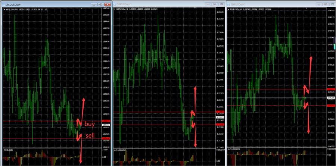Click the XAUUSD chart window icon
This screenshot has height=166, width=336.
(3, 4)
